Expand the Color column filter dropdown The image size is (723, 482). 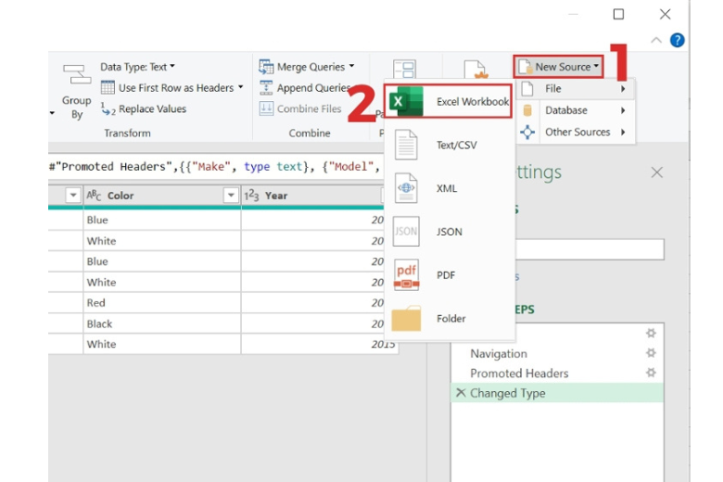point(232,196)
